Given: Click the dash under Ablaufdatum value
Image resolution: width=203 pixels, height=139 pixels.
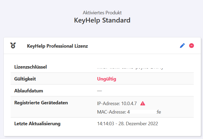Looking at the screenshot, I should click(100, 91).
